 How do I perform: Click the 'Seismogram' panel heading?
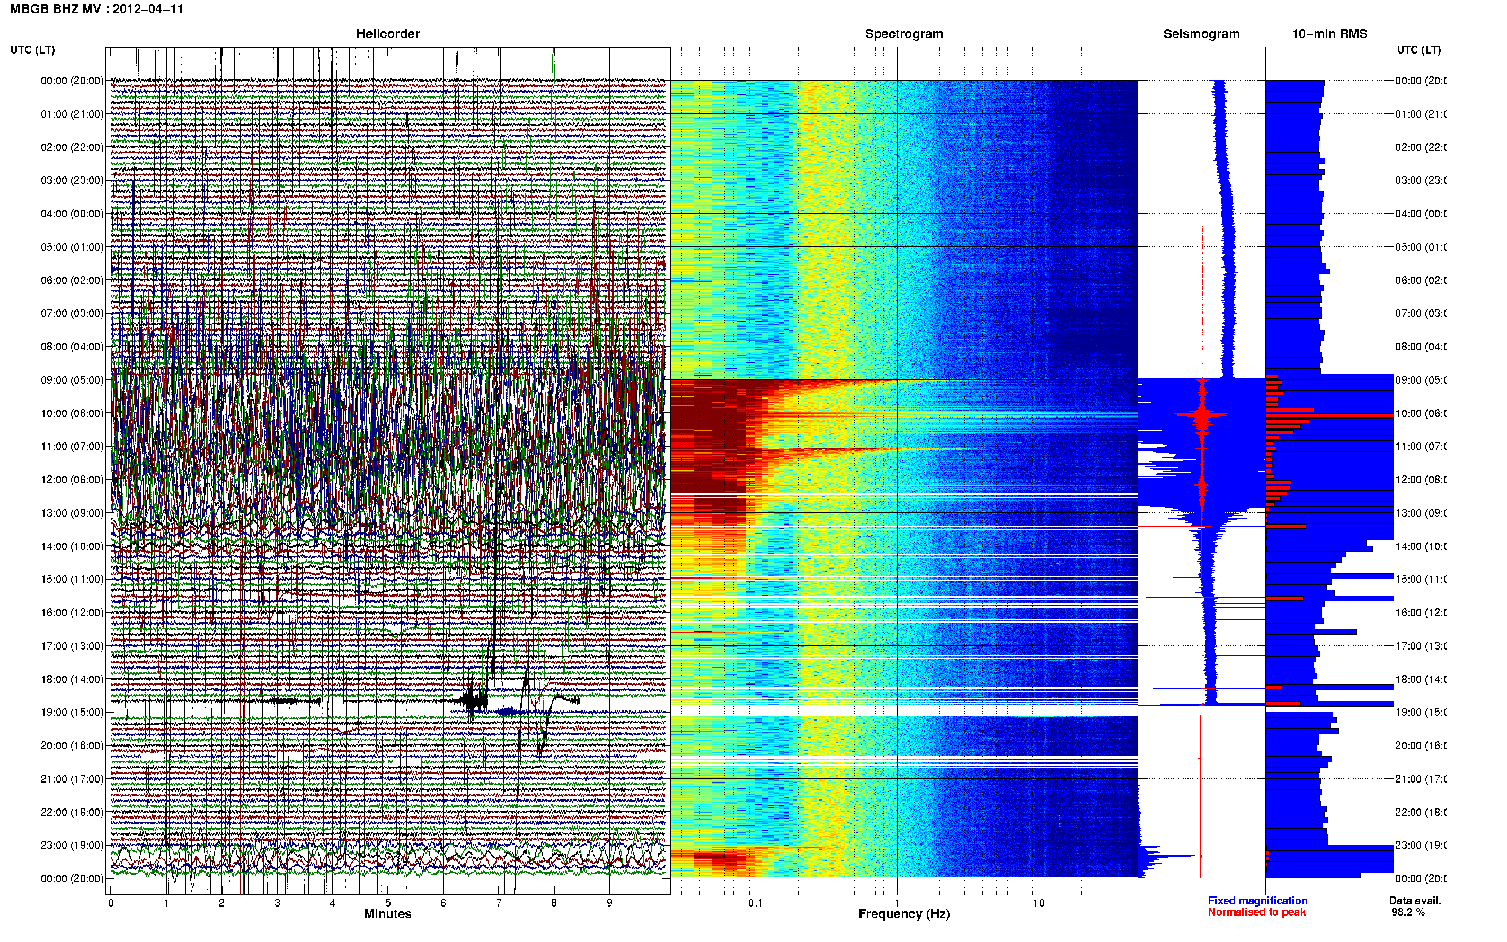tap(1202, 34)
